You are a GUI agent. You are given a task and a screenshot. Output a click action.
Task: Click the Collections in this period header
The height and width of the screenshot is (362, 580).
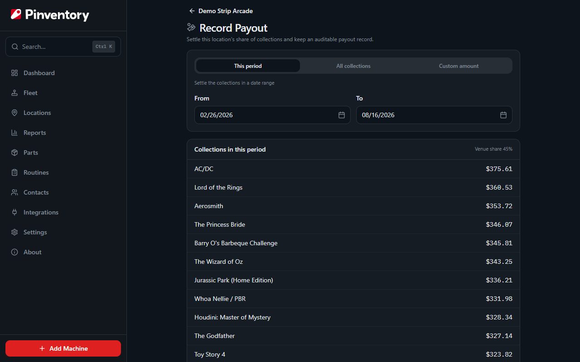tap(230, 149)
